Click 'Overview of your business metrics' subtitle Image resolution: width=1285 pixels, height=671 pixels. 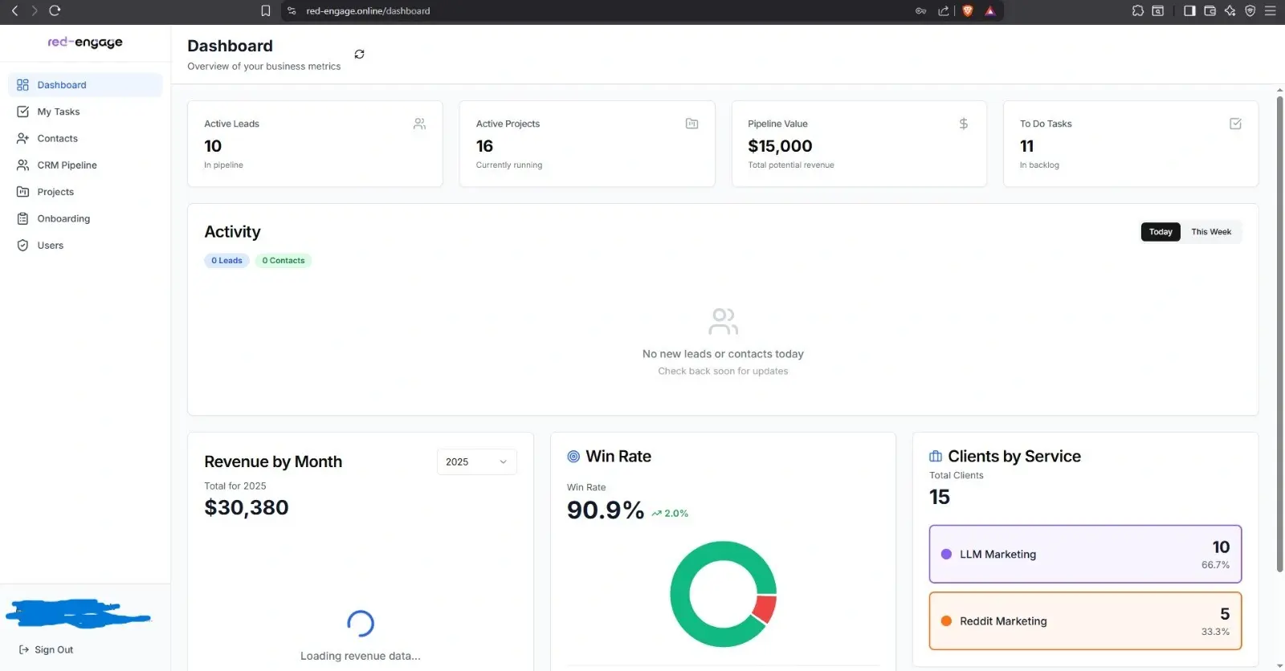click(x=264, y=67)
